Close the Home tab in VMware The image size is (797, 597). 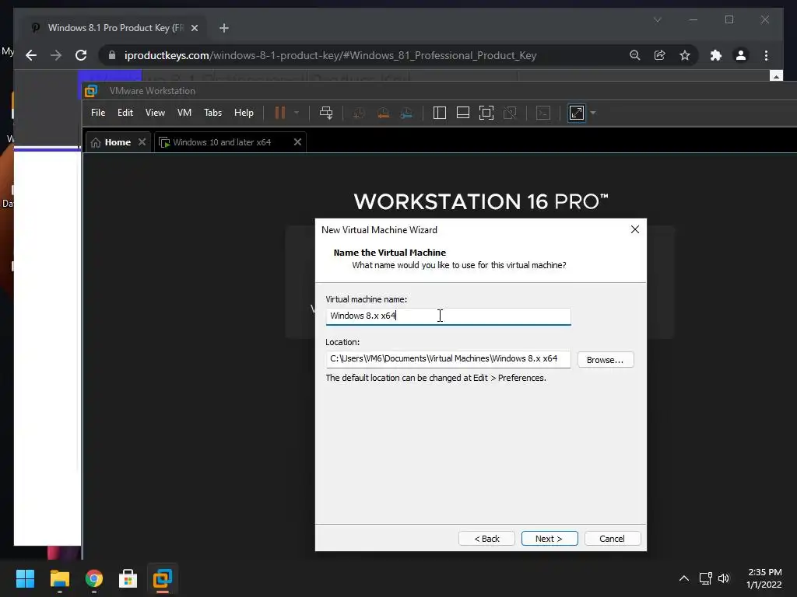[142, 142]
